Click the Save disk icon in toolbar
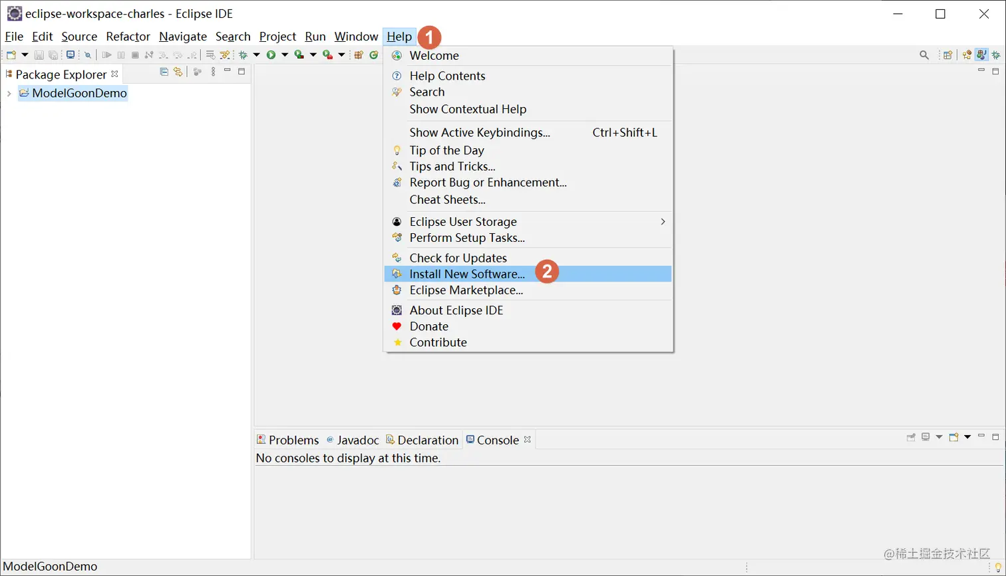This screenshot has width=1006, height=576. [x=39, y=55]
